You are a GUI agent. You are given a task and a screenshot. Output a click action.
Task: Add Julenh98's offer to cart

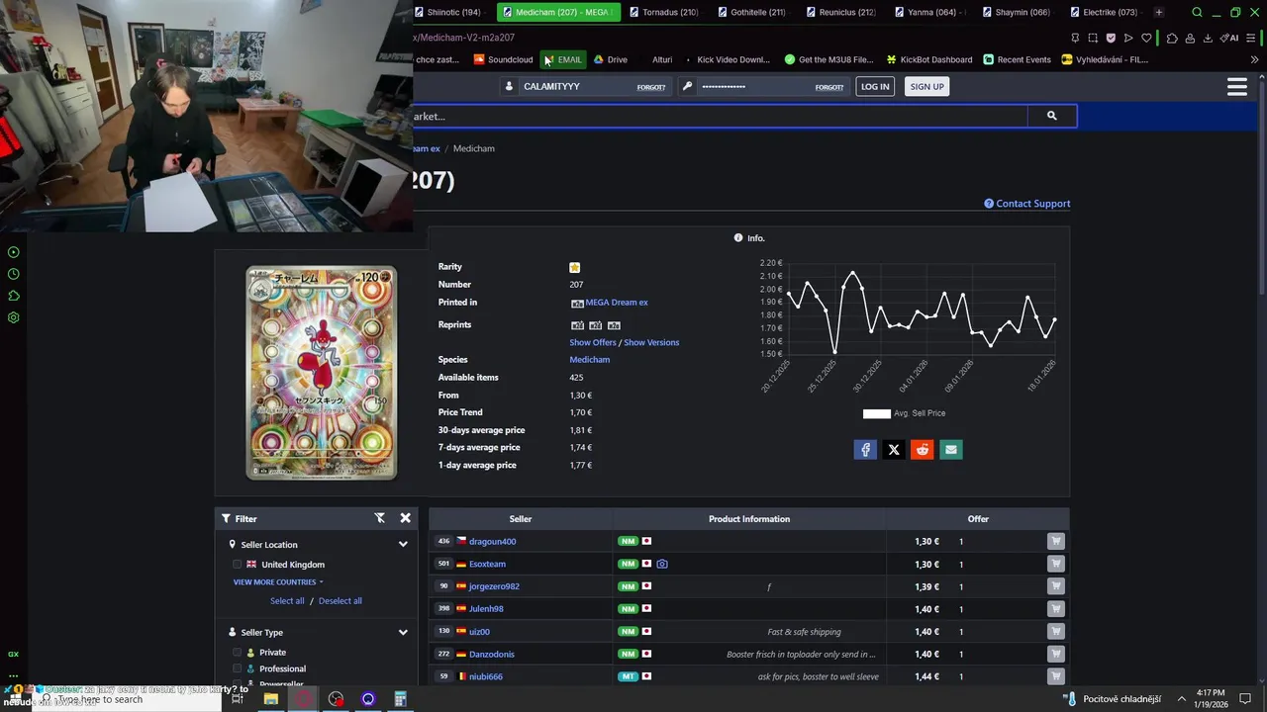(x=1056, y=609)
